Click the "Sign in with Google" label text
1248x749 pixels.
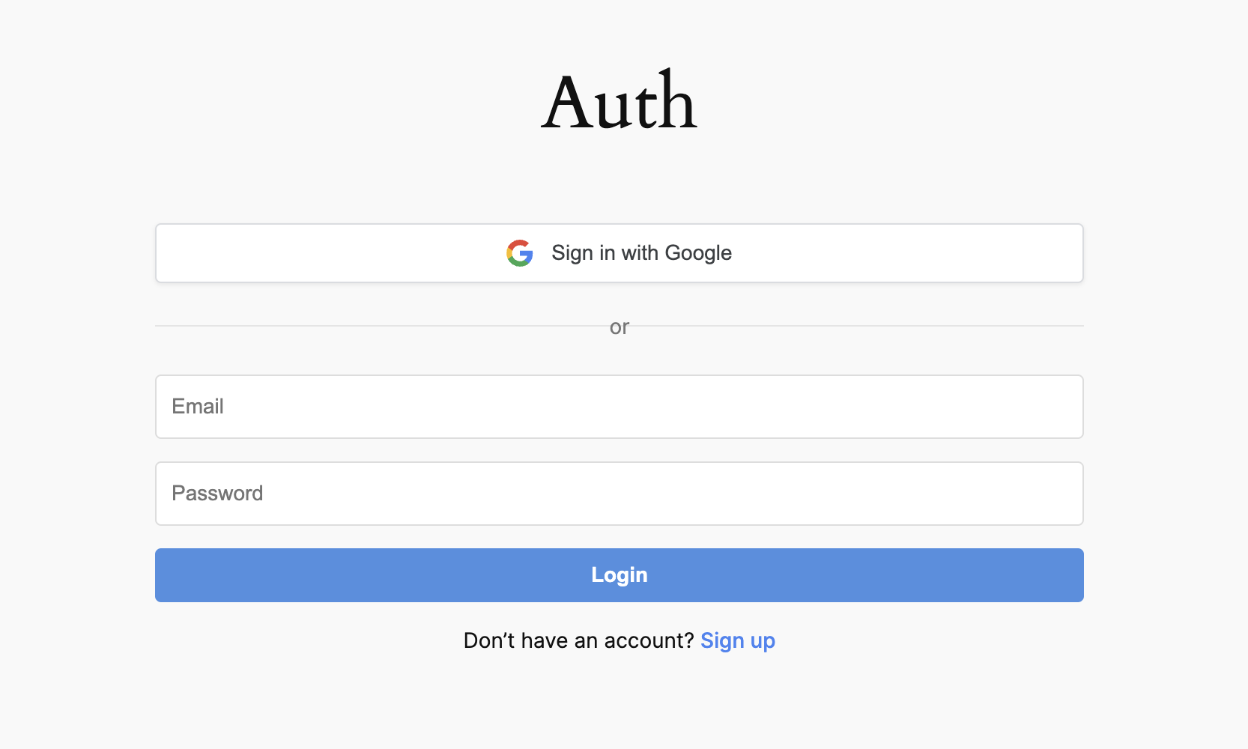[641, 253]
